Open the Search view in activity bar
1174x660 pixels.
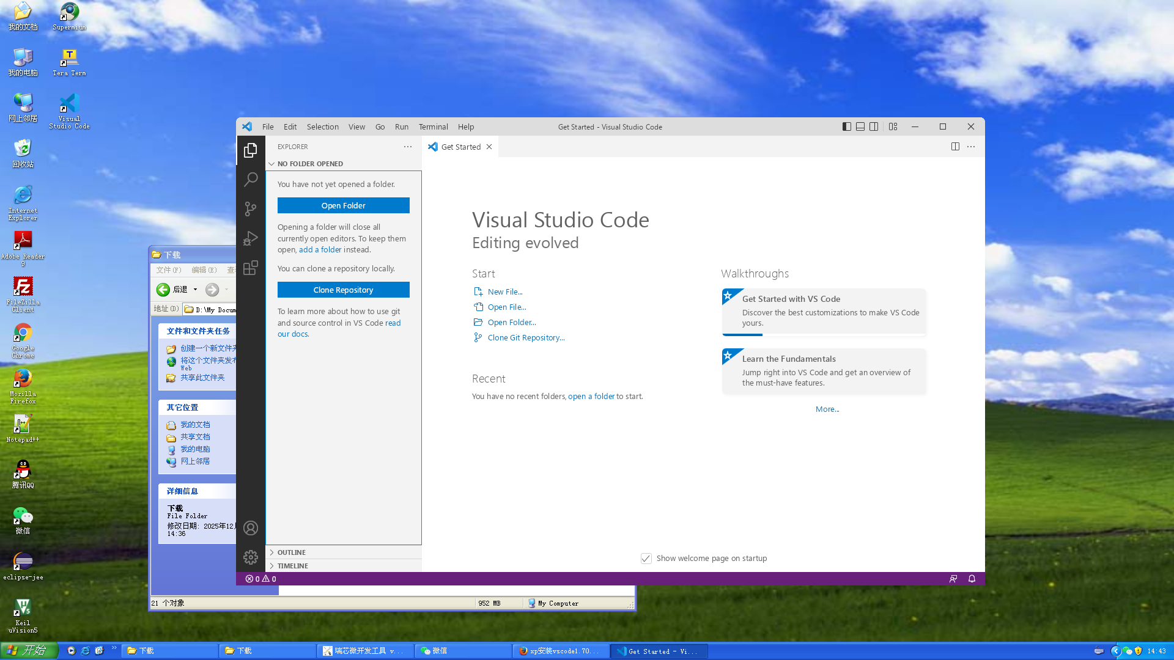click(x=251, y=180)
